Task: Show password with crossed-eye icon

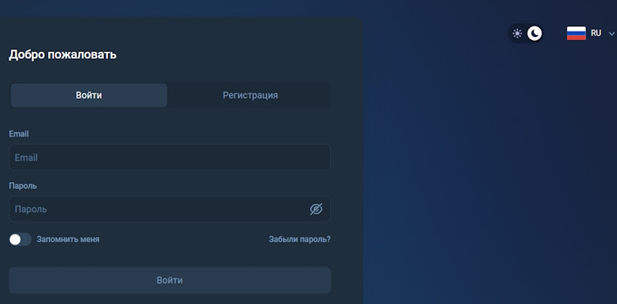Action: 316,209
